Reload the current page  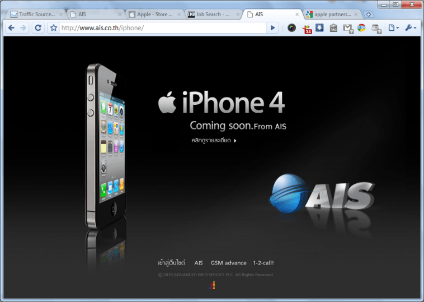click(x=38, y=27)
